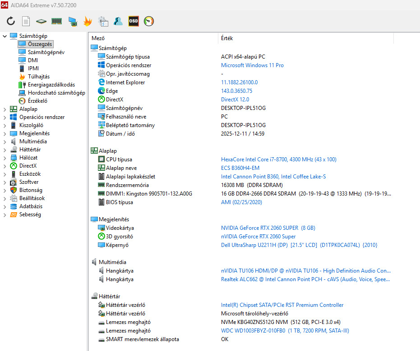The width and height of the screenshot is (420, 351).
Task: Open the WDC WD1003FBYZ-010FB0 drive link
Action: [285, 331]
